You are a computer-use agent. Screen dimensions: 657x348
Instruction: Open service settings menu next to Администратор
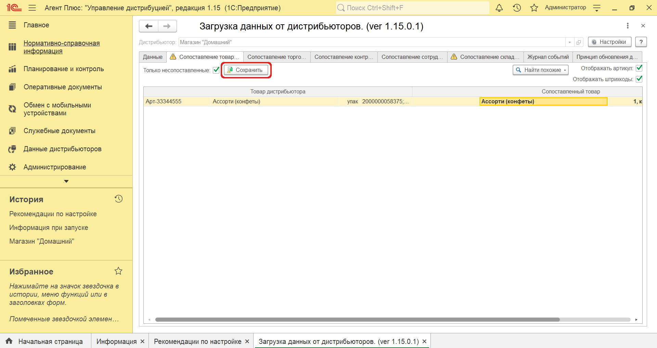click(597, 8)
